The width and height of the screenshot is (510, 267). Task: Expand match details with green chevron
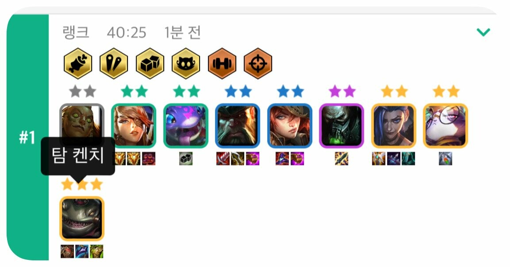[483, 32]
